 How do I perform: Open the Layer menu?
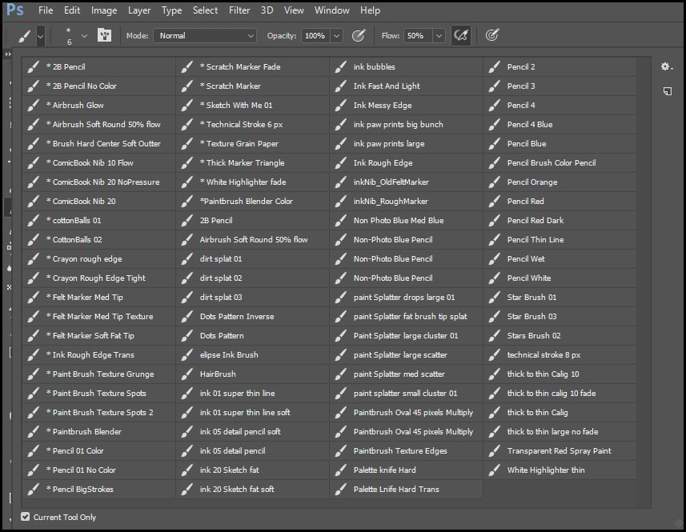pos(139,10)
